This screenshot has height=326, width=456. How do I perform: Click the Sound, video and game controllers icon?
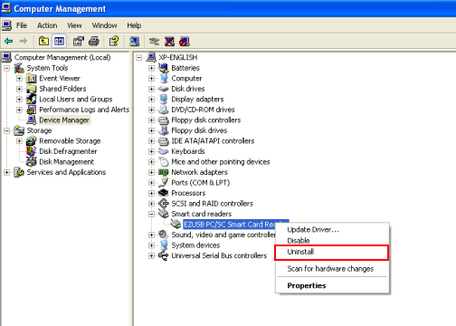coord(164,235)
